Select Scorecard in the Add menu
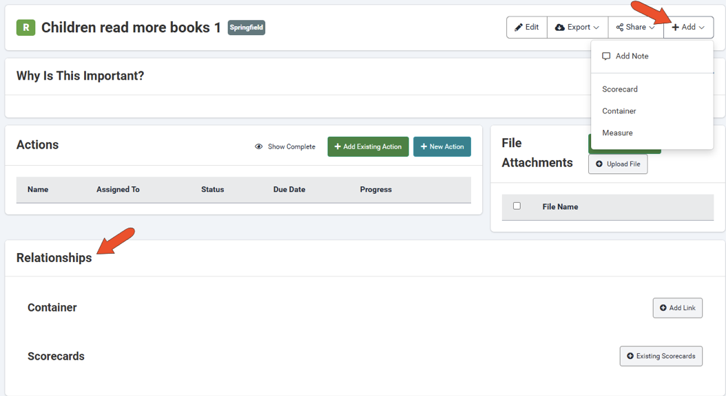Screen dimensions: 726x396 coord(620,89)
